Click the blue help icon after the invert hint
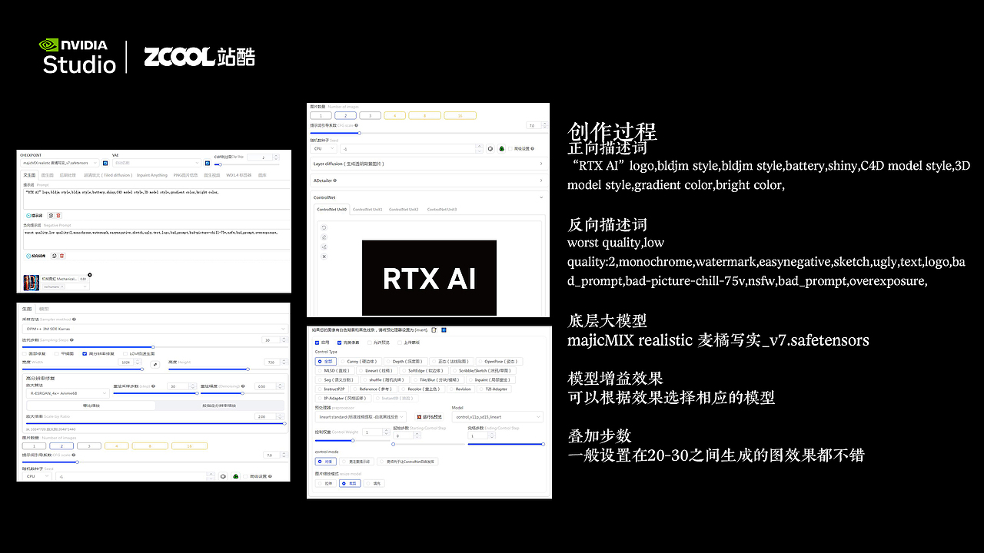The width and height of the screenshot is (984, 553). pyautogui.click(x=444, y=330)
